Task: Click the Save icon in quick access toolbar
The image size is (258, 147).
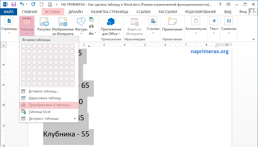Action: pyautogui.click(x=13, y=4)
